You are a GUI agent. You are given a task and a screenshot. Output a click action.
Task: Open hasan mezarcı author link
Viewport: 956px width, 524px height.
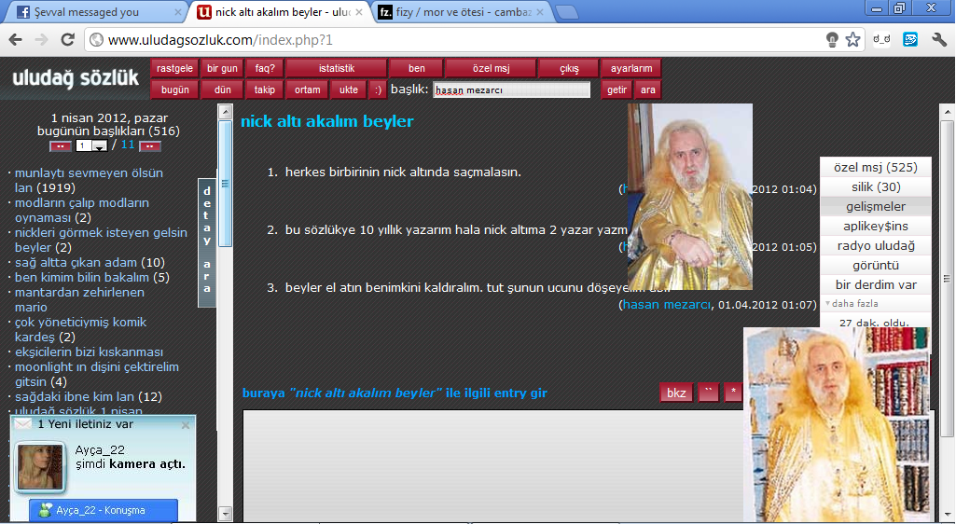[666, 304]
